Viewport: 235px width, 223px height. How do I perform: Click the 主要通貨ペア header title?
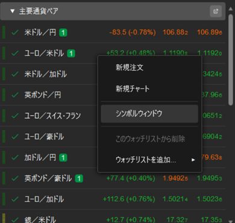point(39,11)
